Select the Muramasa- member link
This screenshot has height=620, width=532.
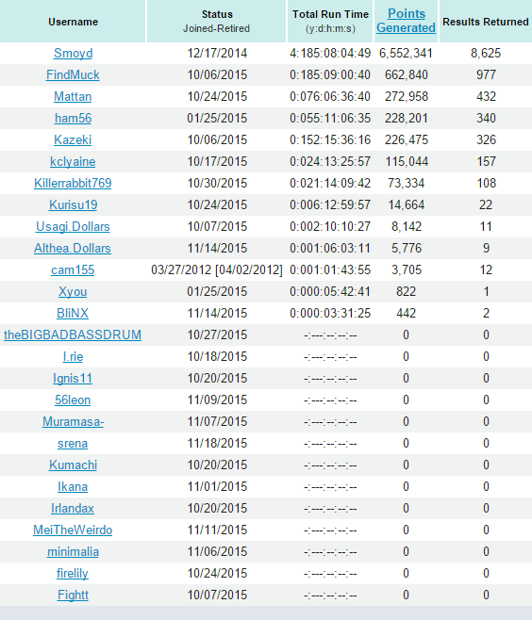[x=73, y=421]
